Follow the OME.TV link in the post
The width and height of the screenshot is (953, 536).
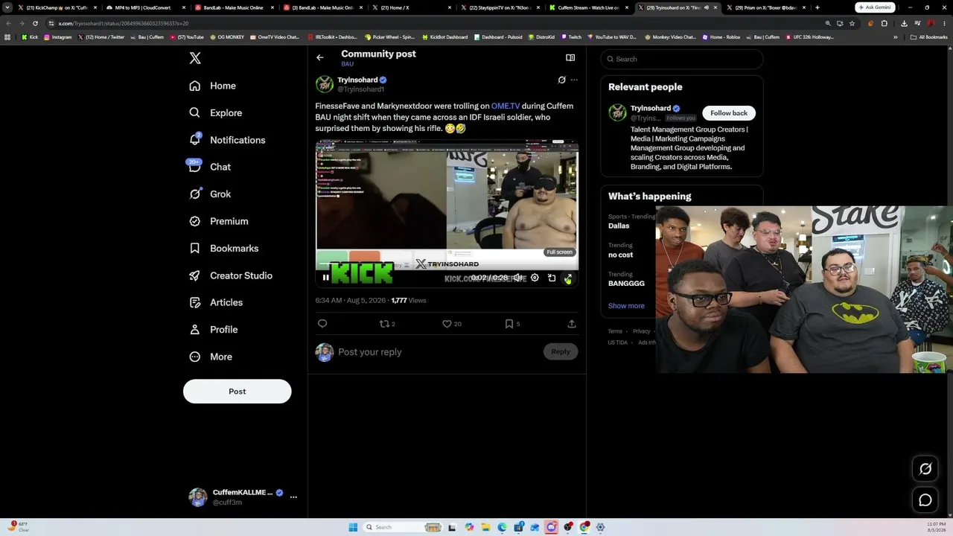click(506, 106)
